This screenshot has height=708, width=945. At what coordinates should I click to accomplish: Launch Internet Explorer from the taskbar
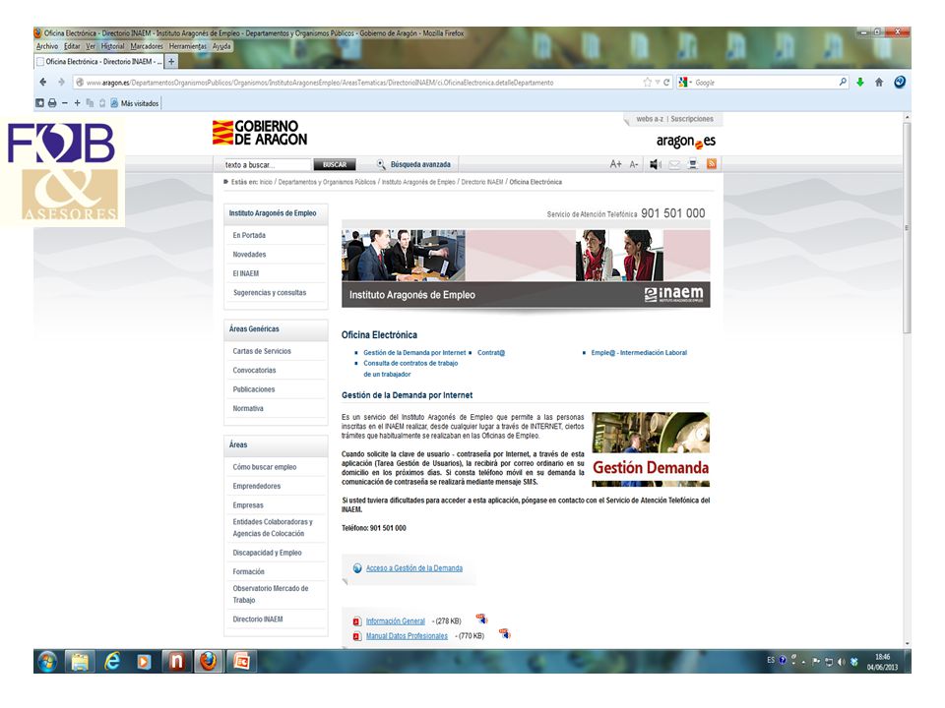(x=112, y=662)
